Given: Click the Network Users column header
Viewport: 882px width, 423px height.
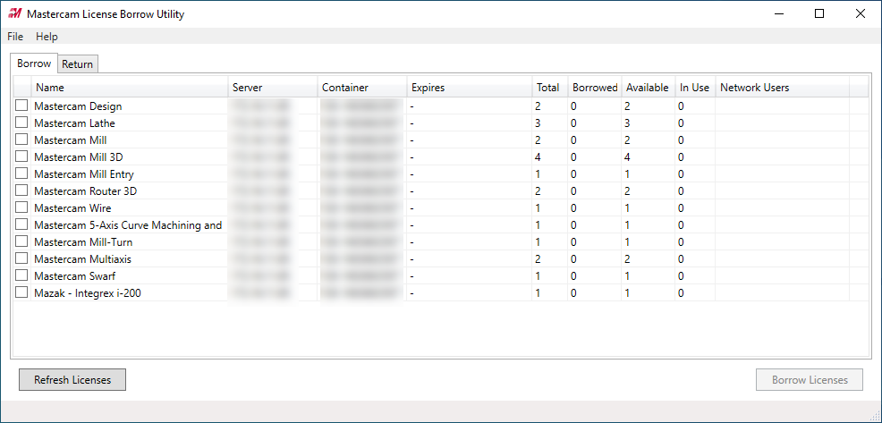Looking at the screenshot, I should (x=783, y=87).
